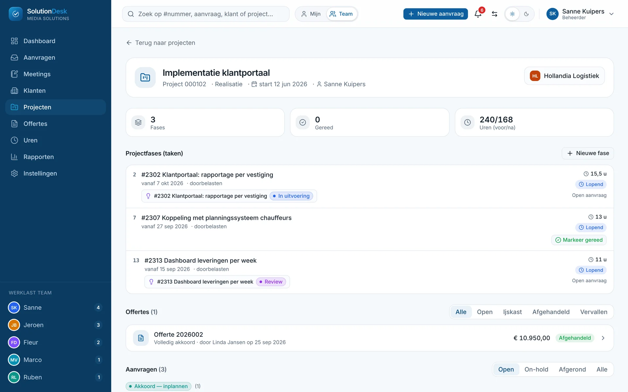Click the project folder icon in header card
The image size is (628, 392).
click(145, 77)
